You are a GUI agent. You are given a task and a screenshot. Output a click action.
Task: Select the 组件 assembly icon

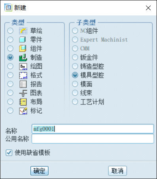tap(23, 48)
